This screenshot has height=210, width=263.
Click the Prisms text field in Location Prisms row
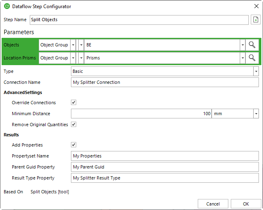[162, 58]
